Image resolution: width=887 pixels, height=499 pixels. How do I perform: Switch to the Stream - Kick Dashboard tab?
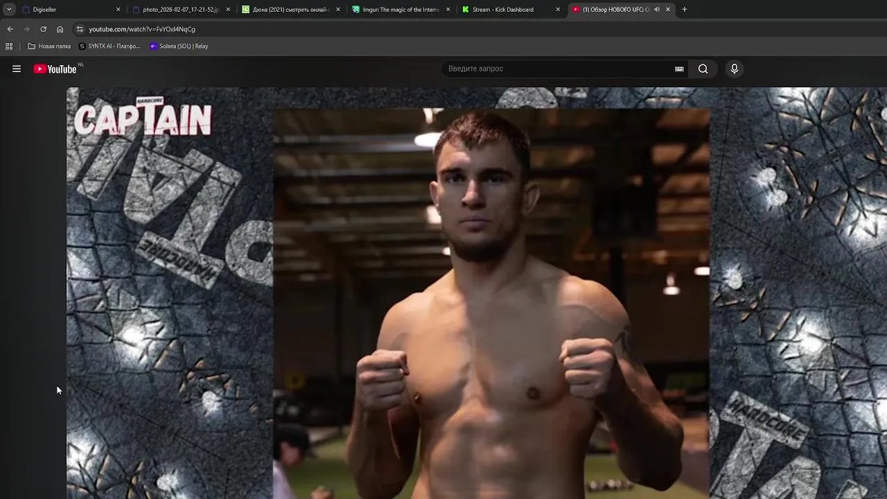511,10
